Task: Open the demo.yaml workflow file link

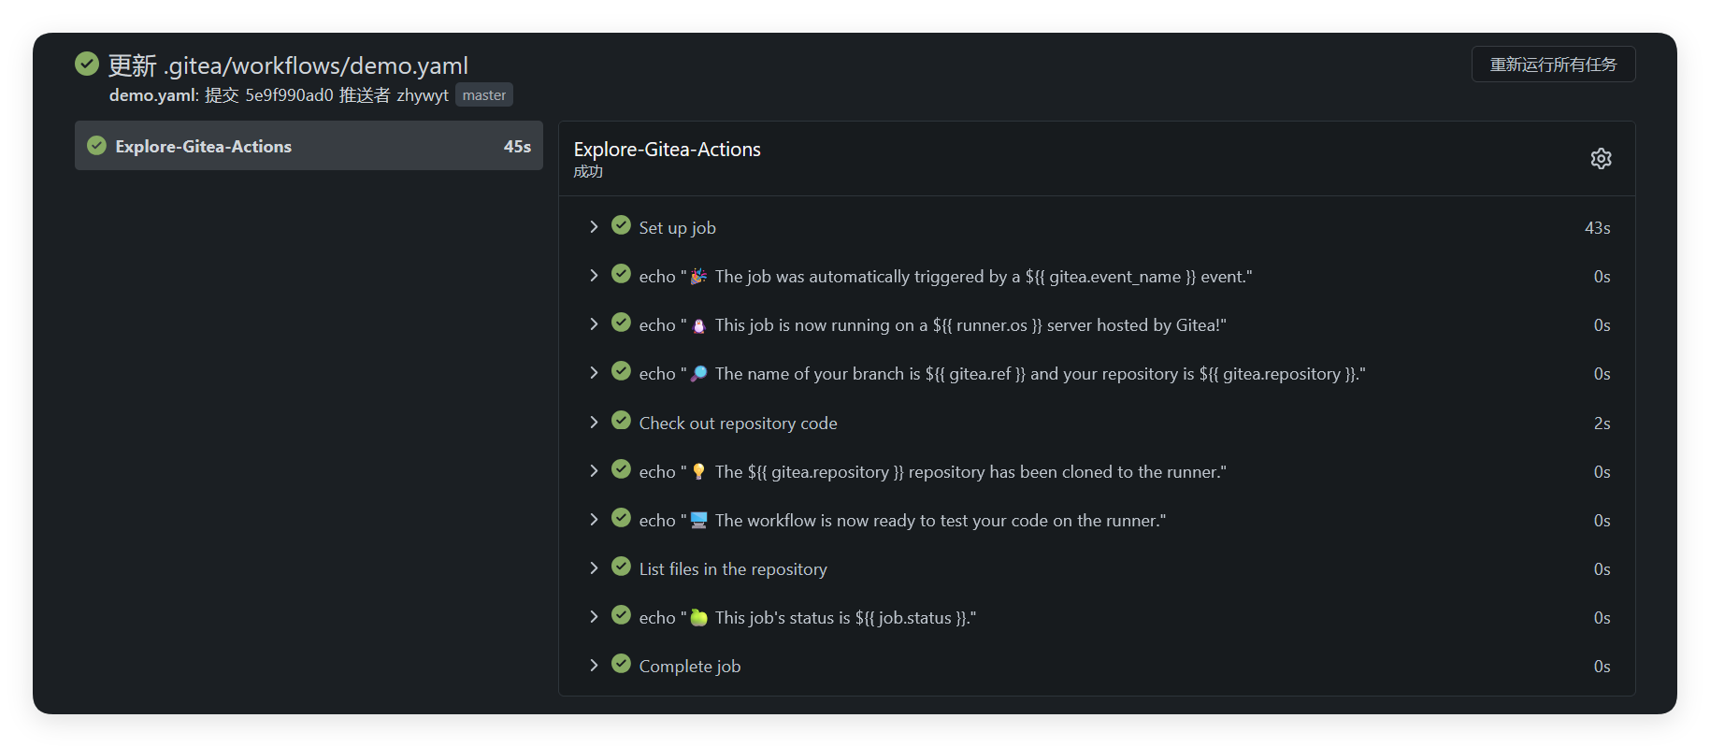Action: click(152, 95)
